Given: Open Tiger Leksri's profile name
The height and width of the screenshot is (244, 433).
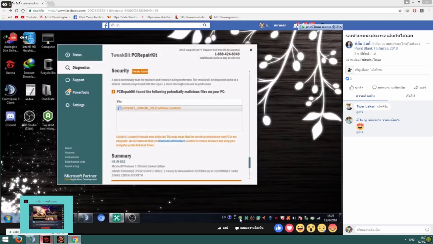Looking at the screenshot, I should tap(366, 106).
